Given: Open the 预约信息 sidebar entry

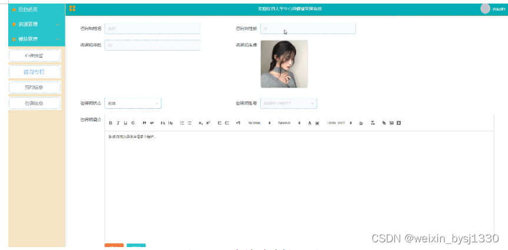Looking at the screenshot, I should [35, 88].
